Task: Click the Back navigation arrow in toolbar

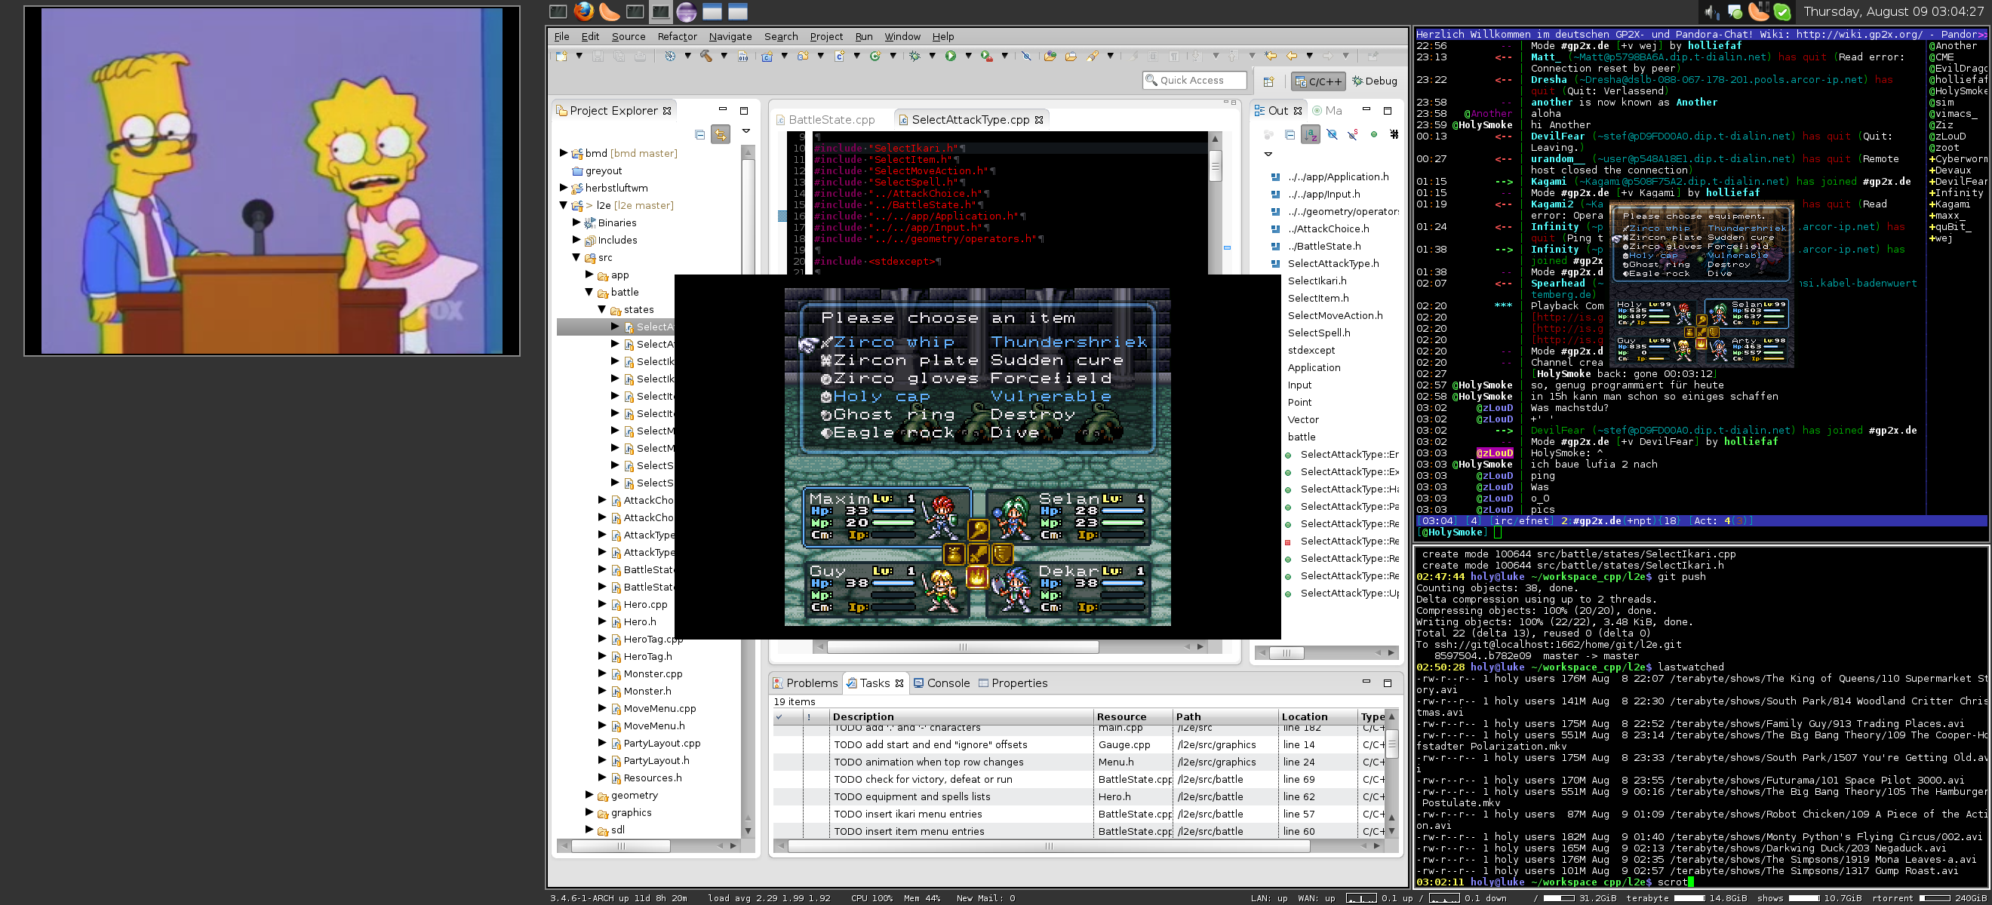Action: point(1291,56)
